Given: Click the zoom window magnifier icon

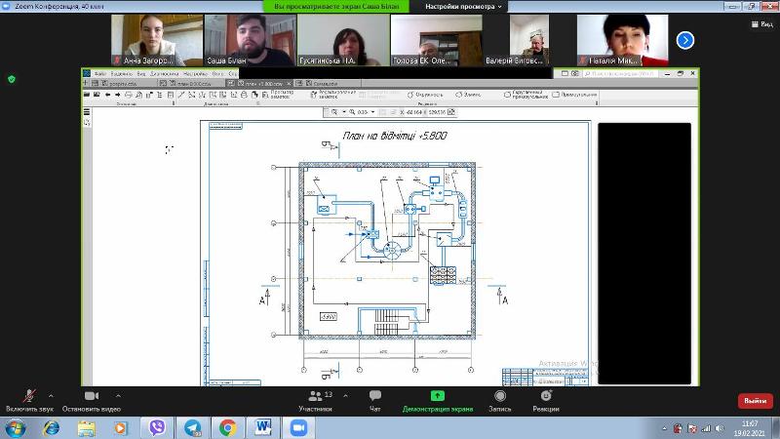Looking at the screenshot, I should click(334, 112).
